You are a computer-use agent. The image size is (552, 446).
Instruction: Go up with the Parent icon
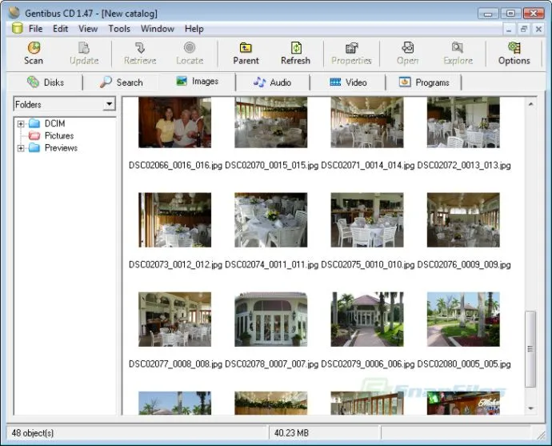point(246,48)
